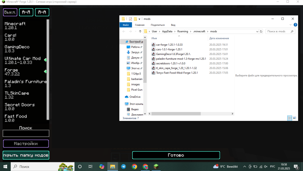Sort files by Дата изменения column
The width and height of the screenshot is (303, 171).
click(219, 38)
